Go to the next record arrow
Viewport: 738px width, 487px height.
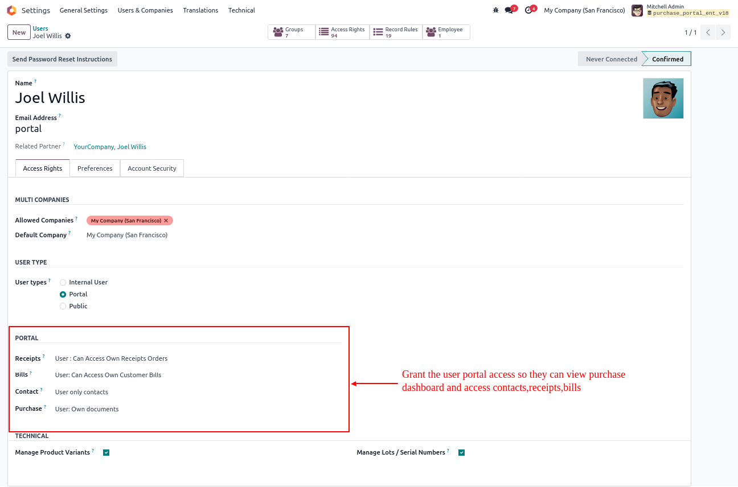[723, 32]
